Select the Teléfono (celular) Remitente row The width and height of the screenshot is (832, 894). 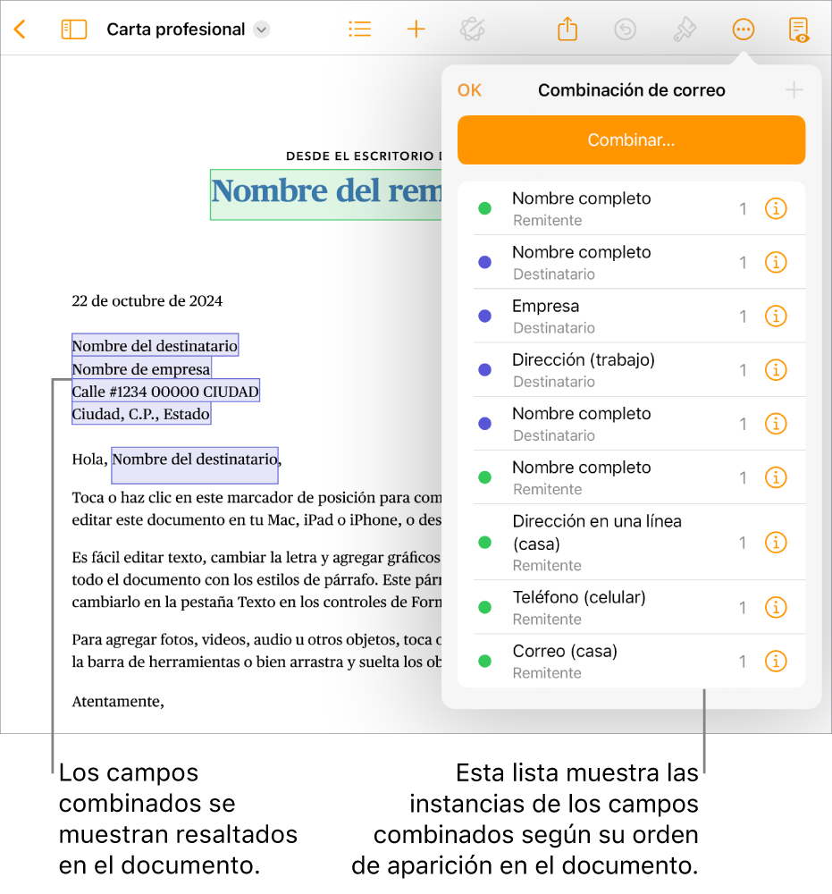[x=632, y=607]
